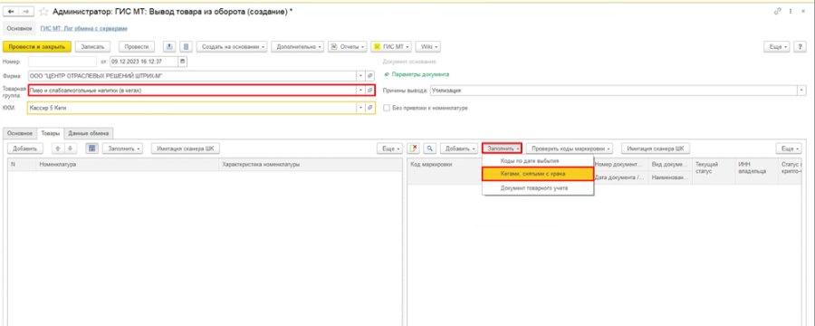Click the date field 09.12.2023 16:12:37

pos(144,62)
